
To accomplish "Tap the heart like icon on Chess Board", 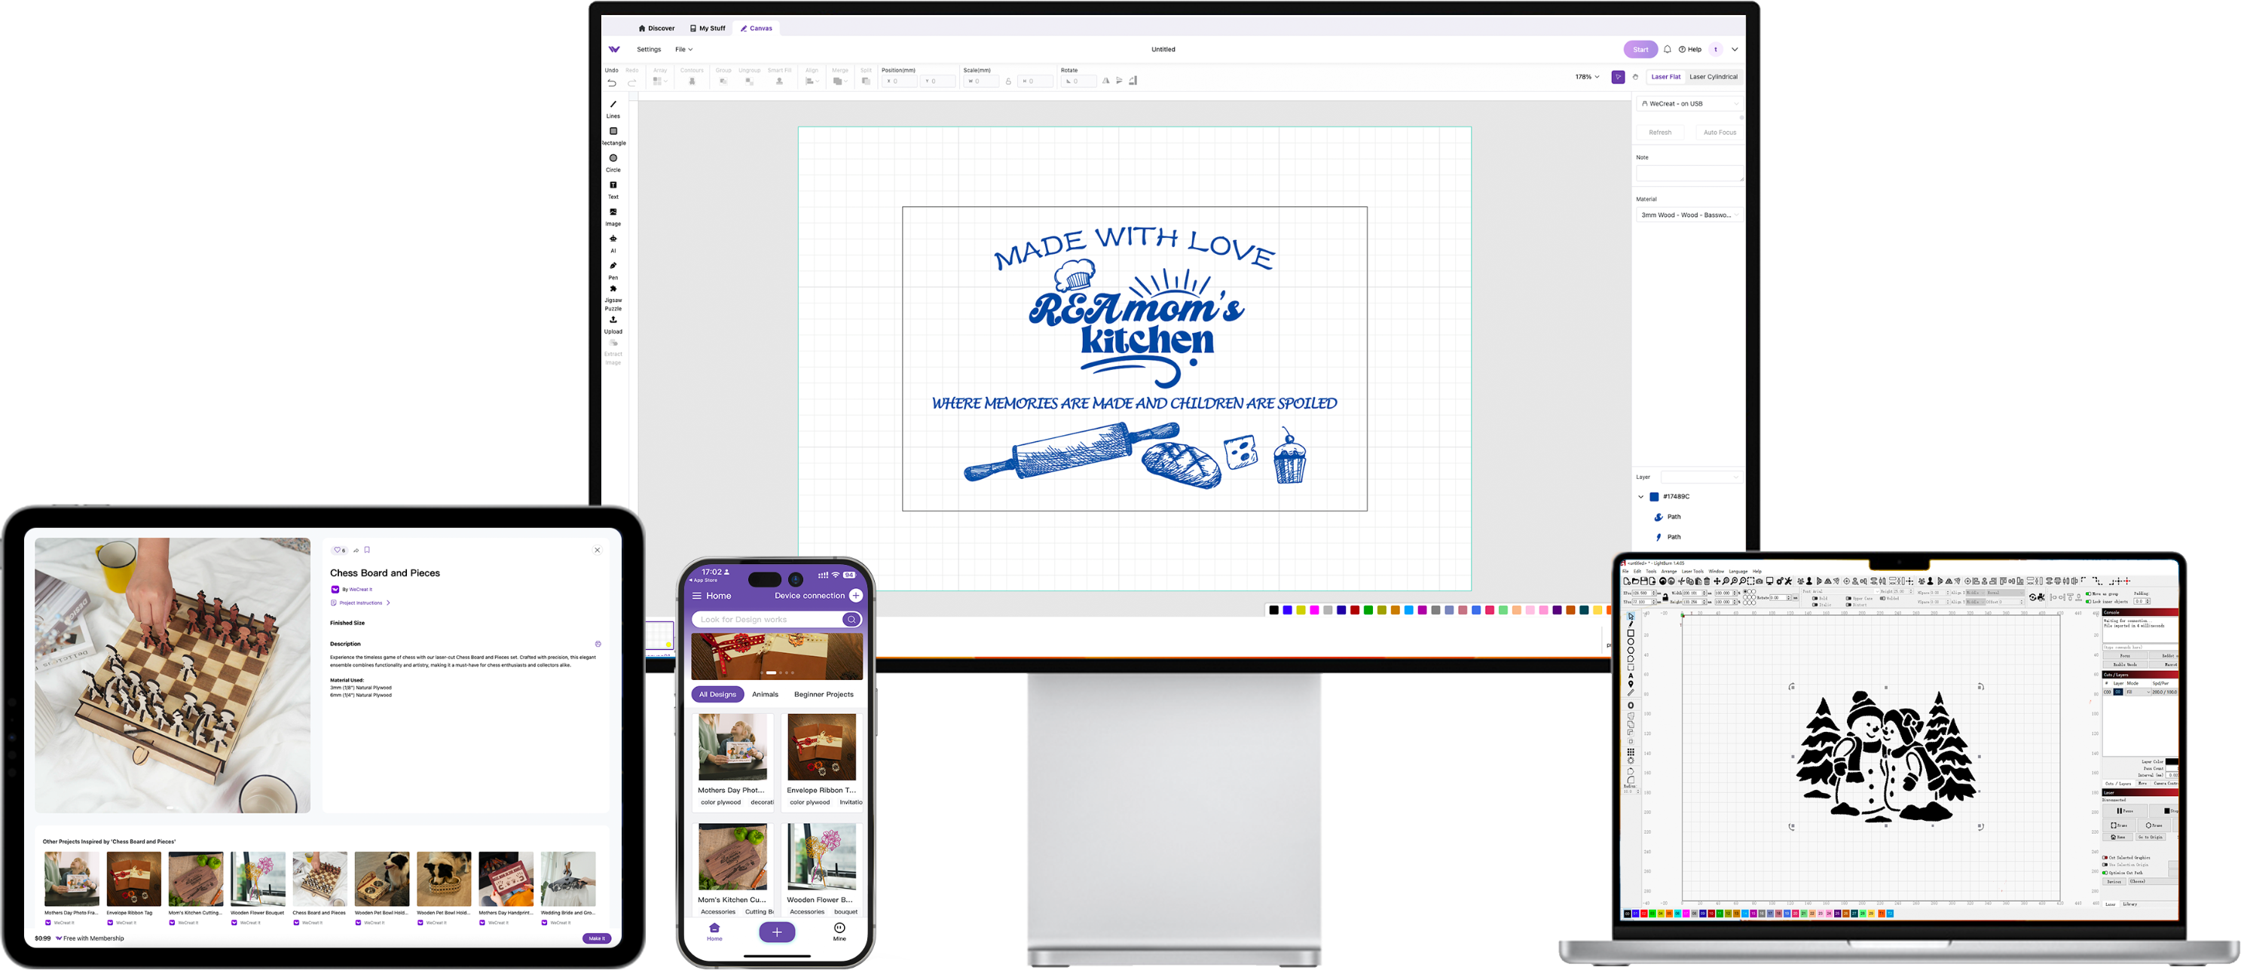I will (x=338, y=551).
